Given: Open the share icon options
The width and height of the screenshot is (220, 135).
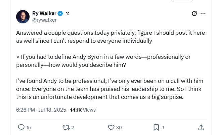Looking at the screenshot, I should point(201,127).
